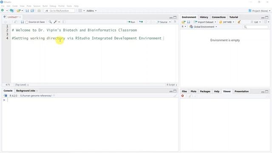
Task: Open the Code Tools wand dropdown arrow
Action: (59, 22)
